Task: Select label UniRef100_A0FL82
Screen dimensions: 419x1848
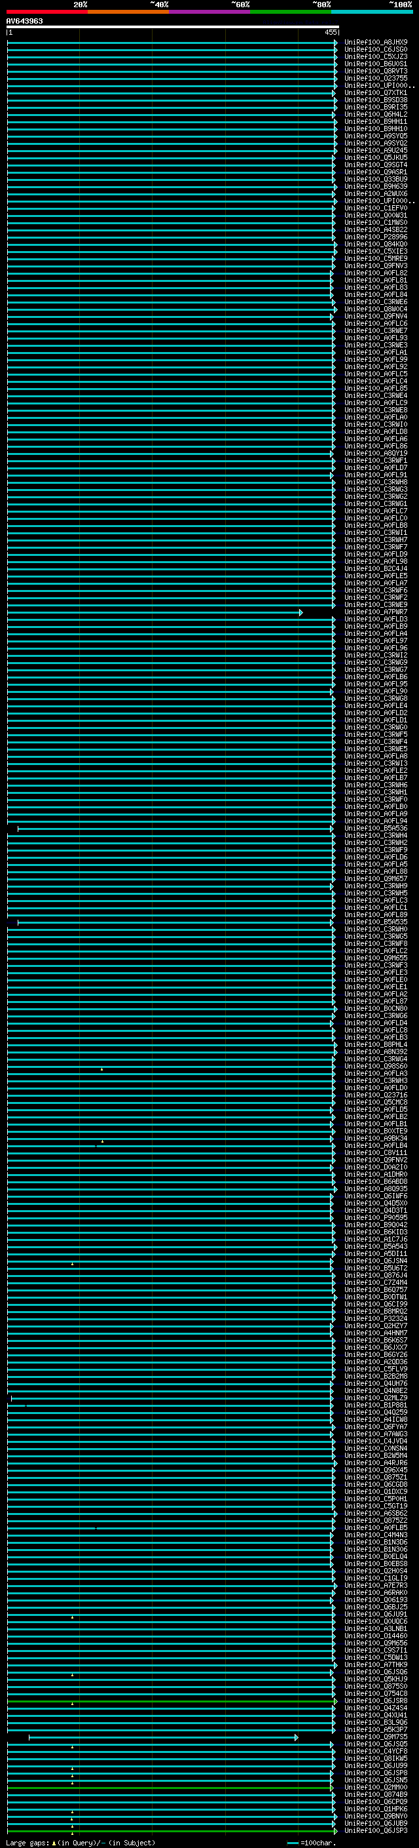Action: point(376,273)
